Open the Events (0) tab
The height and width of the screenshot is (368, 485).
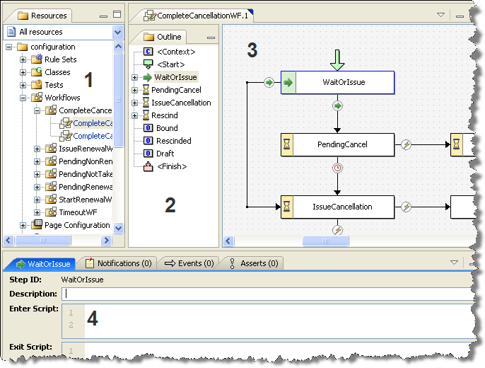189,263
